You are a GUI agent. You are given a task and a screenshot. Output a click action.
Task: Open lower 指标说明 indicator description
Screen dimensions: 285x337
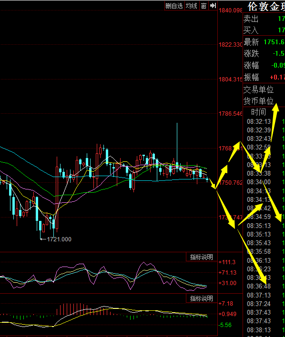tap(202, 298)
